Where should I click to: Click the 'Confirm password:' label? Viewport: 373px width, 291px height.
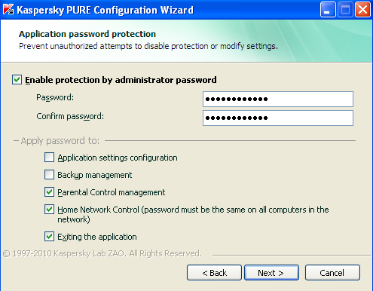pyautogui.click(x=70, y=116)
